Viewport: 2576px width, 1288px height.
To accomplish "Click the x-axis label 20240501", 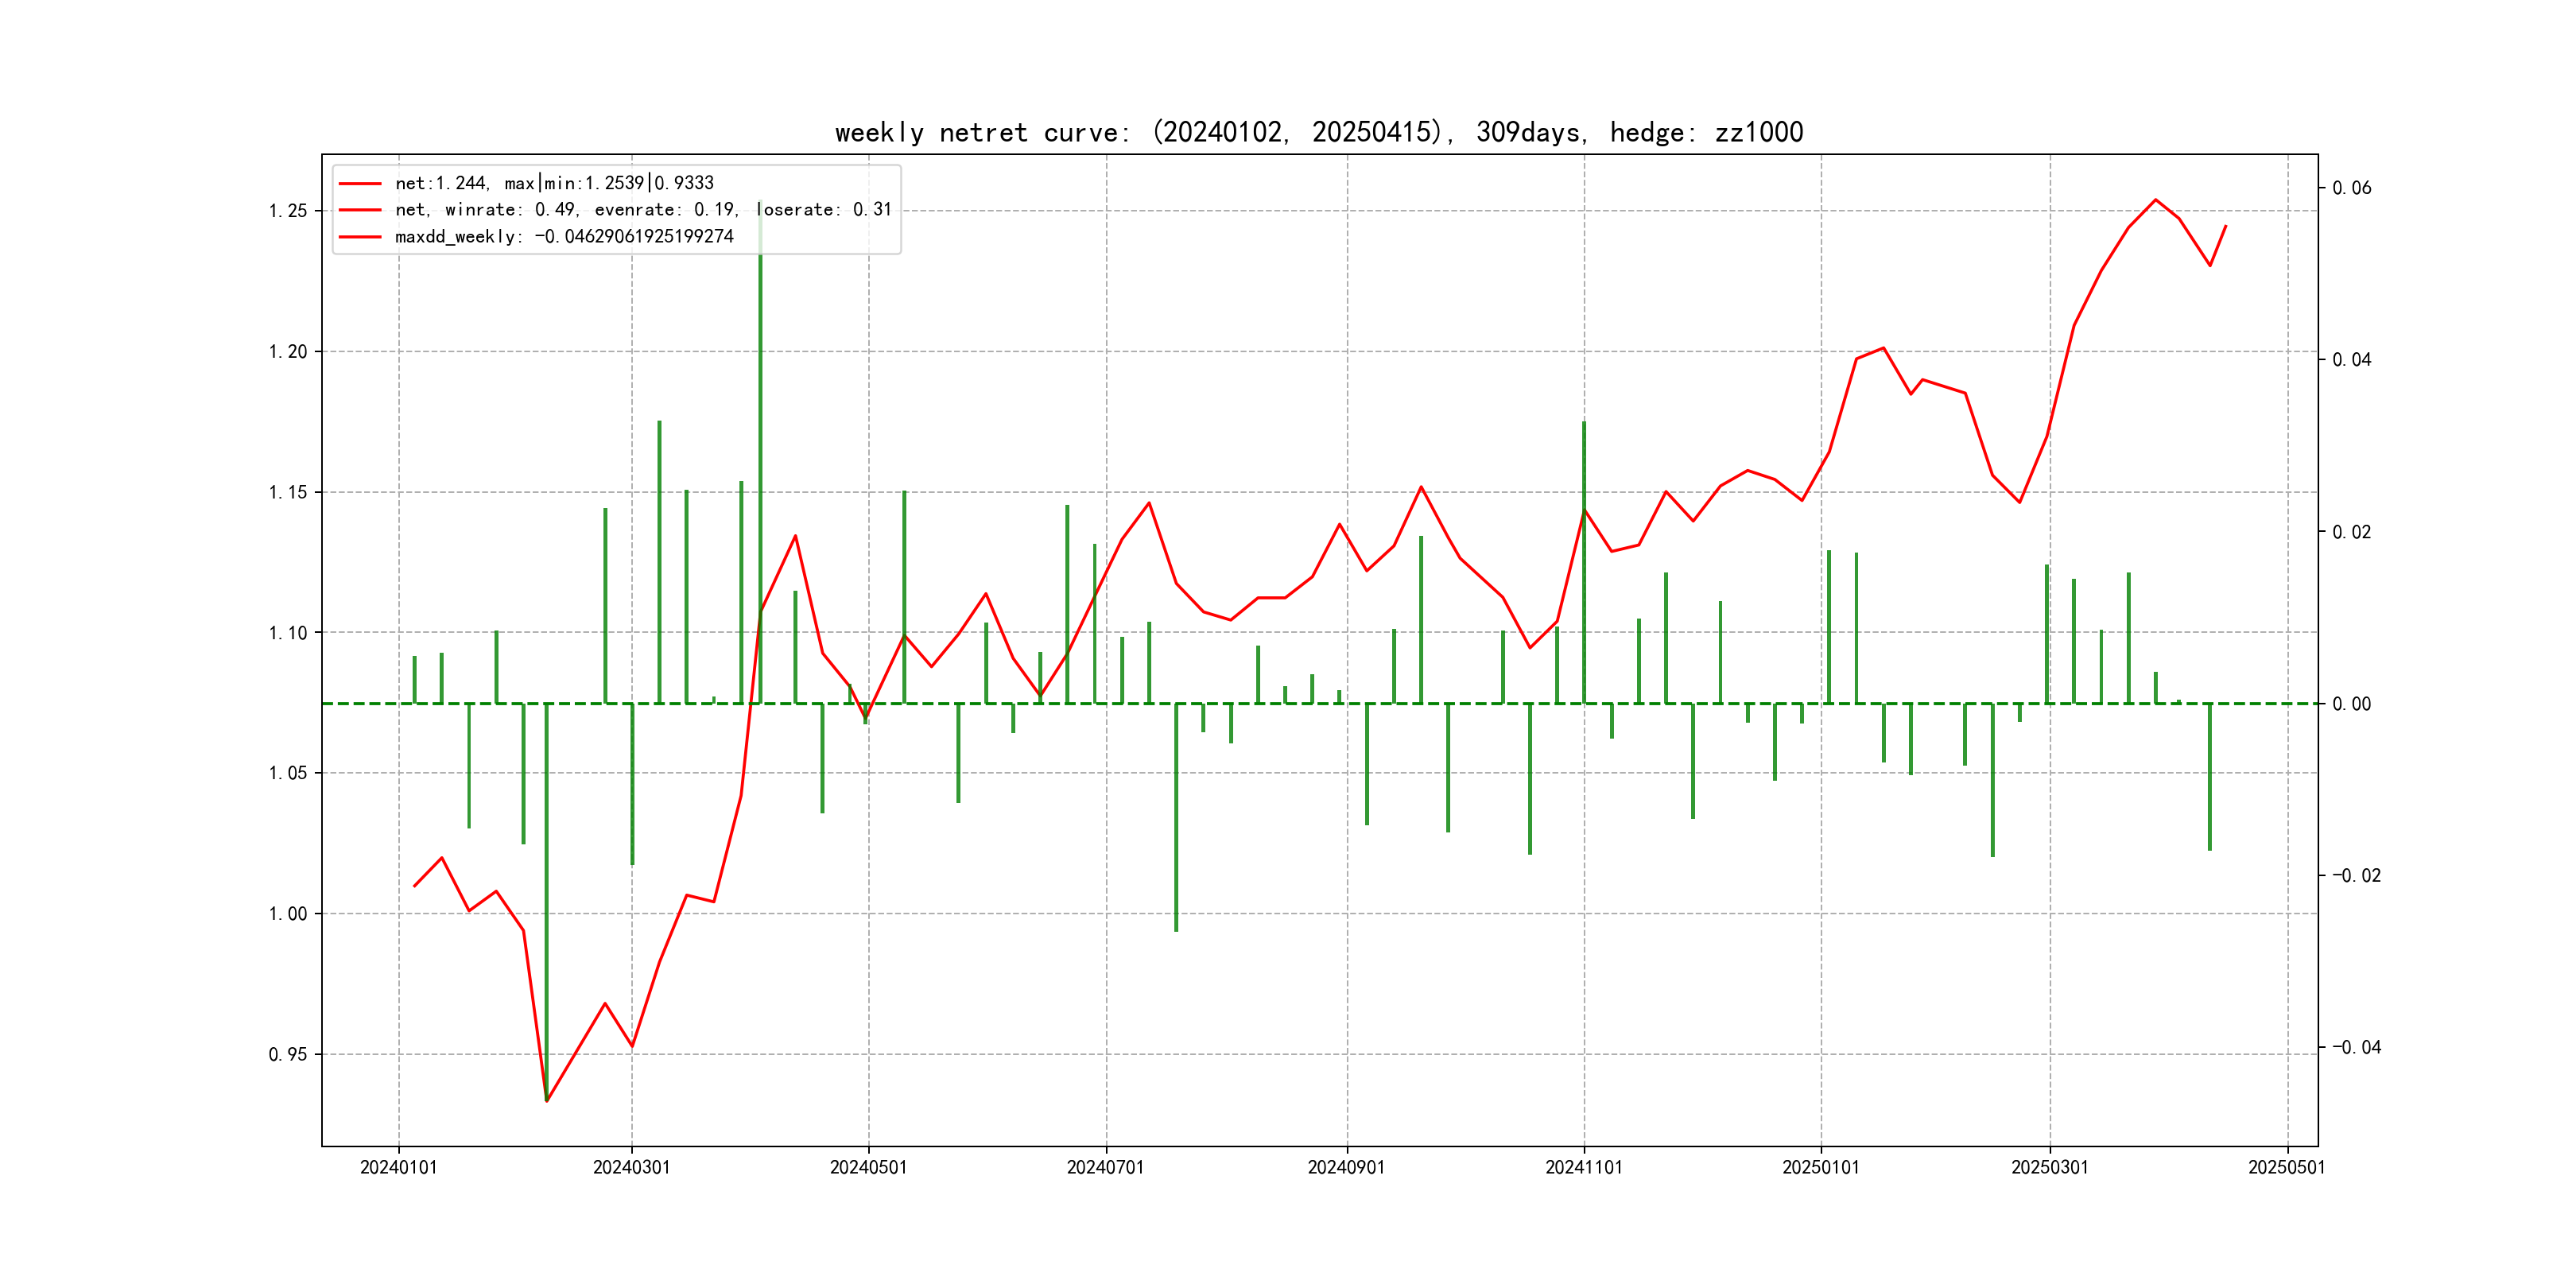I will pos(868,1167).
